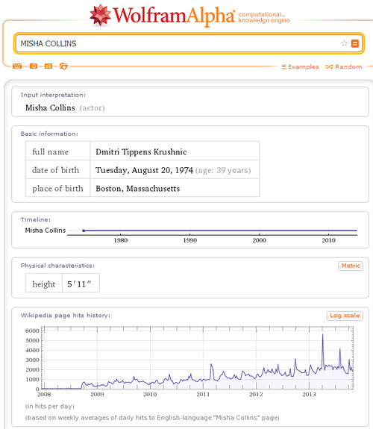This screenshot has width=373, height=429.
Task: Click the Input interpretation Misha Collins text
Action: [50, 107]
